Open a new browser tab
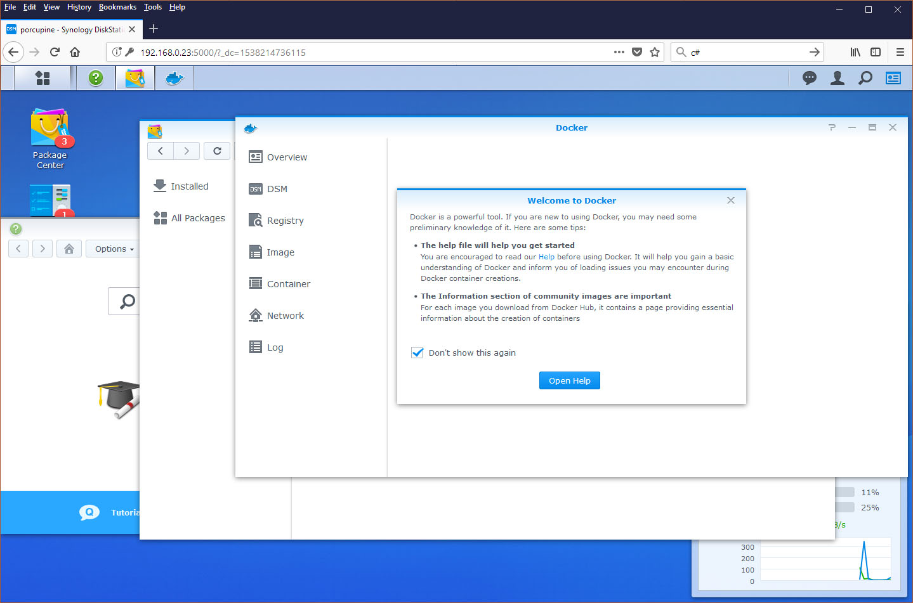This screenshot has width=913, height=603. point(154,29)
